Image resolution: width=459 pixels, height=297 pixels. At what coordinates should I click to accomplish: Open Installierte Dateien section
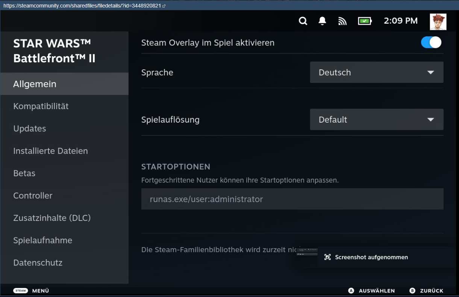click(x=64, y=151)
